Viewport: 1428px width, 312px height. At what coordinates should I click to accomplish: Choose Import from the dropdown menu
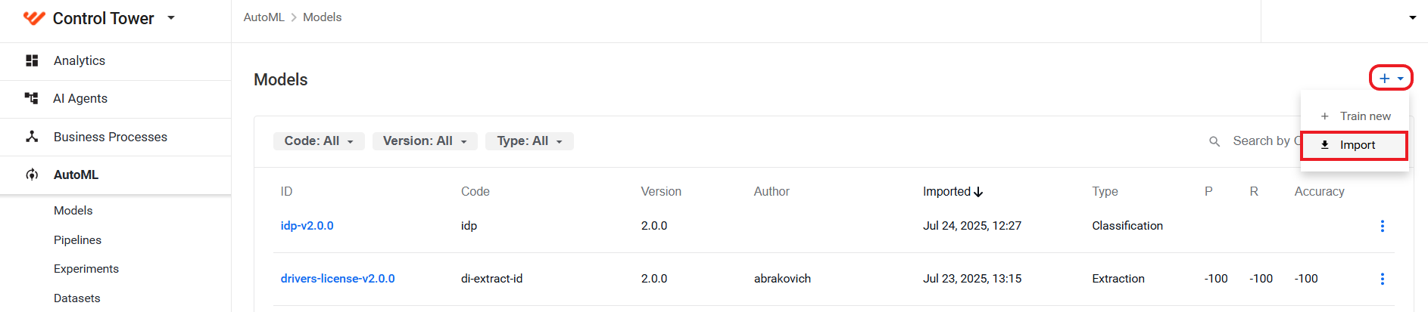pos(1354,145)
